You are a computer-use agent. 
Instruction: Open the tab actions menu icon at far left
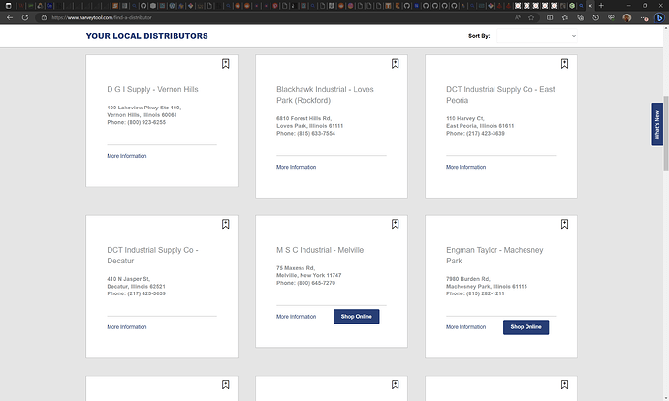pos(8,6)
